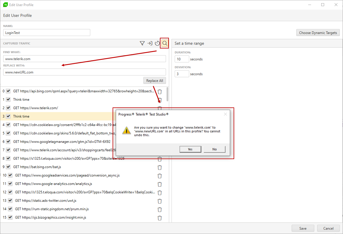Select the google-analytics analytics.js row
This screenshot has width=343, height=234.
click(84, 184)
